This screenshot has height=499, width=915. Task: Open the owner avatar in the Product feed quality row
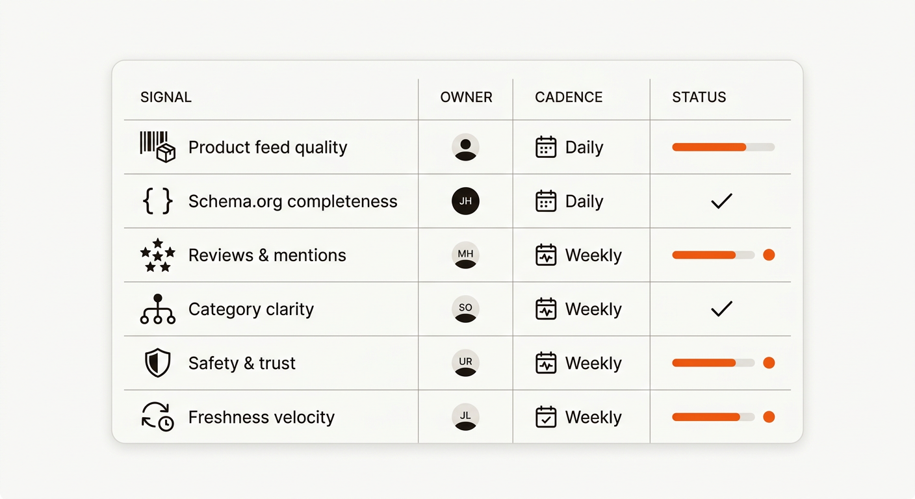coord(465,147)
